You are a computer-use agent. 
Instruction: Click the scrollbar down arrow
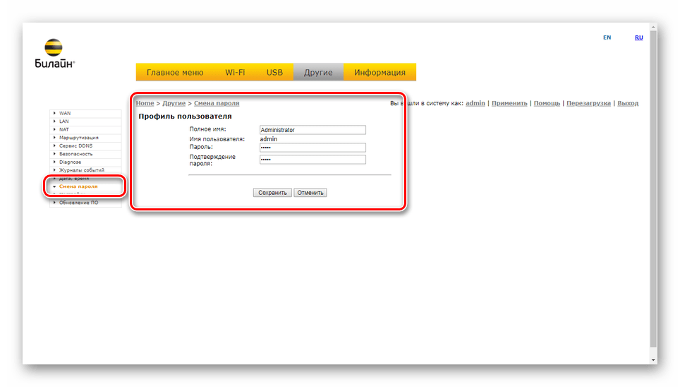tap(653, 360)
